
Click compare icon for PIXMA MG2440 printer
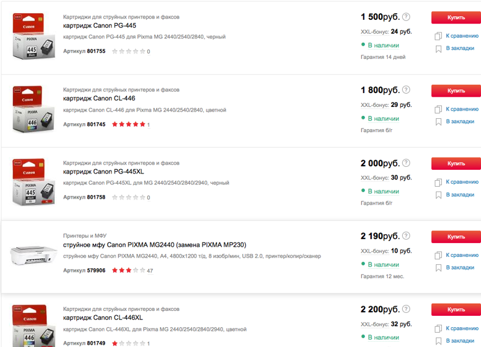pyautogui.click(x=438, y=255)
